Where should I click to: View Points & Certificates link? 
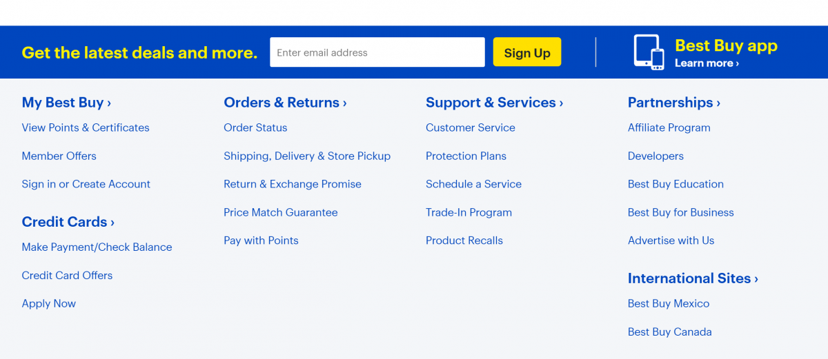click(x=86, y=127)
